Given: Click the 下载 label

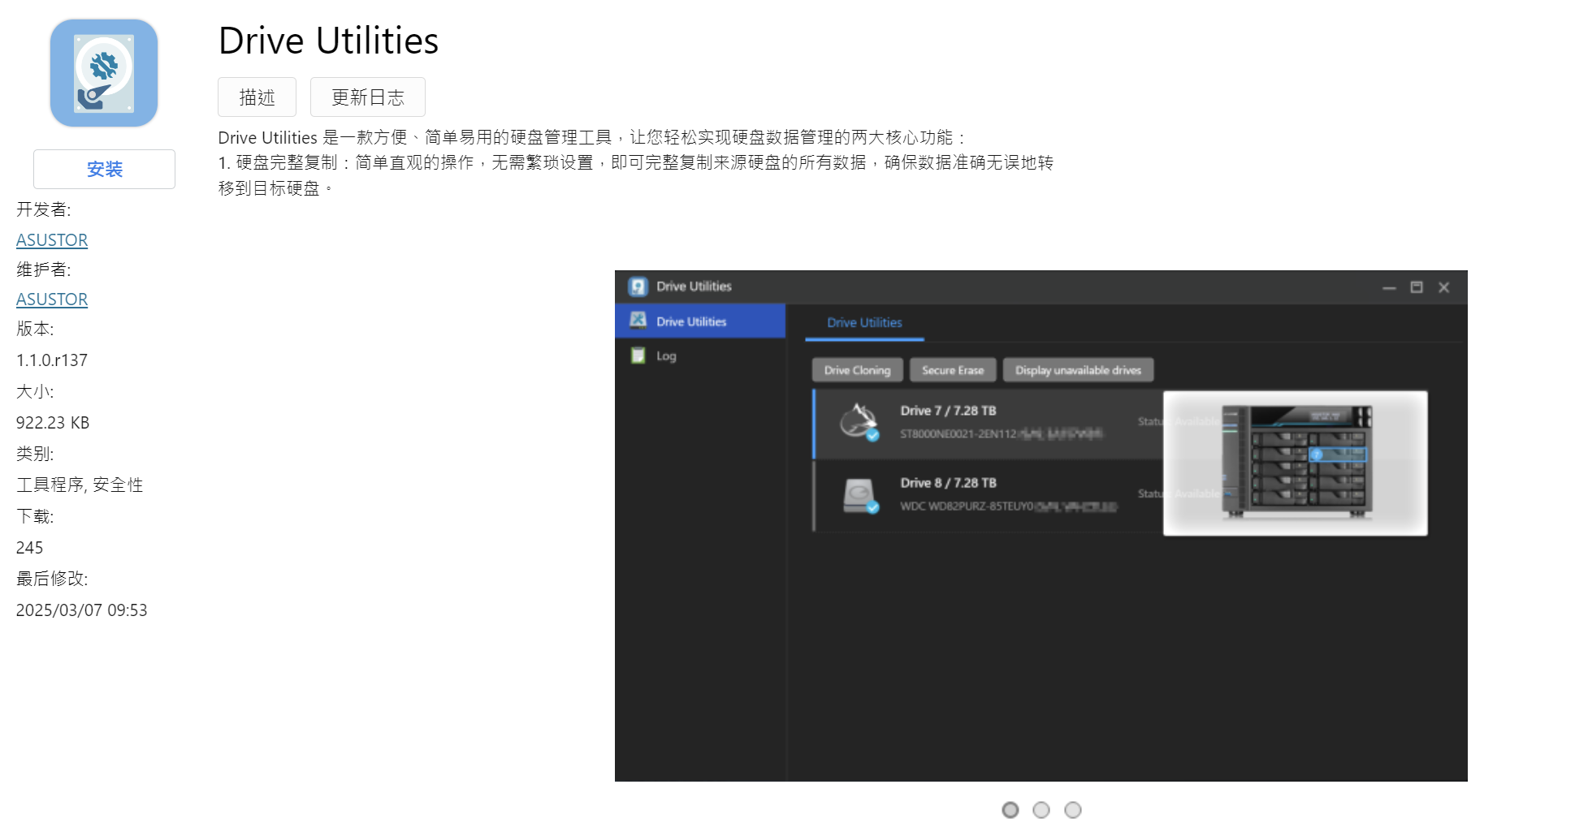Looking at the screenshot, I should (35, 516).
